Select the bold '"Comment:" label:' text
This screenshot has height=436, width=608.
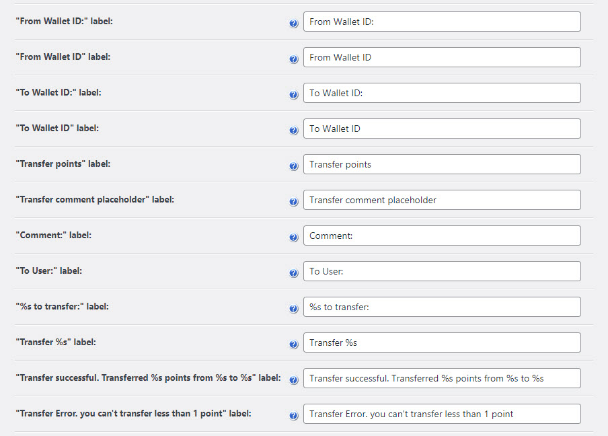[x=54, y=235]
